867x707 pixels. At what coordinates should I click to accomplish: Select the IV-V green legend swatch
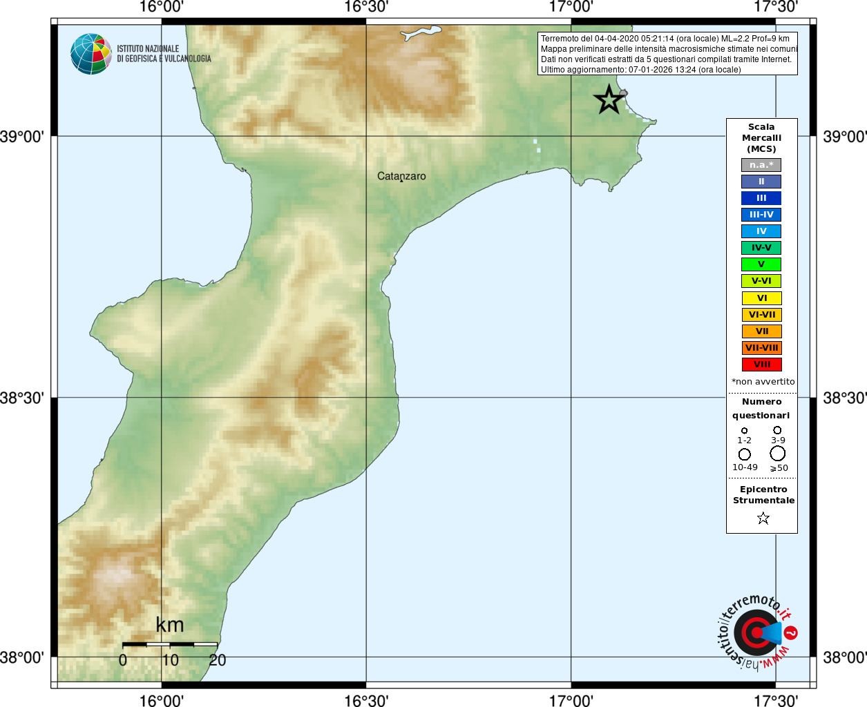click(x=761, y=248)
